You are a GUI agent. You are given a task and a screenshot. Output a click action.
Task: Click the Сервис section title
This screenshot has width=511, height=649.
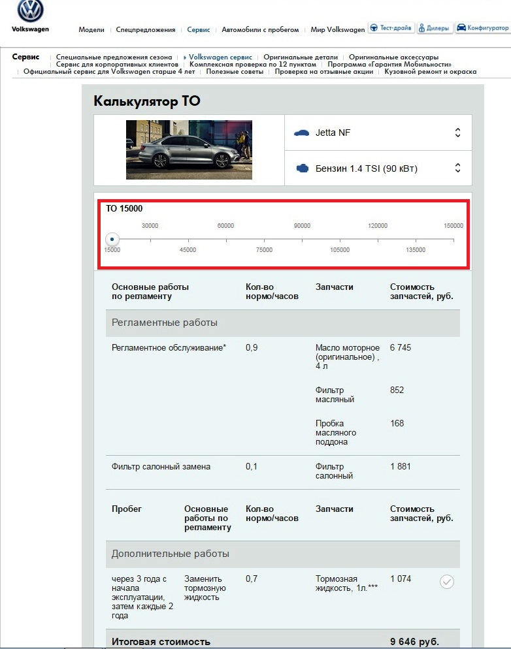25,57
